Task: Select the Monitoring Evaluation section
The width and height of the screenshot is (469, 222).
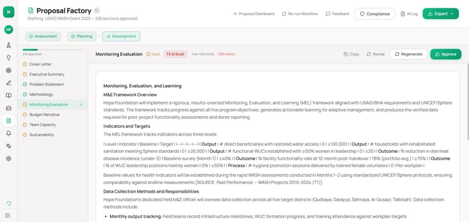Action: click(x=53, y=104)
